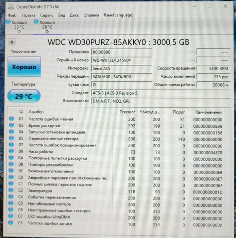The width and height of the screenshot is (236, 238).
Task: Open the Правка menu
Action: (x=29, y=15)
